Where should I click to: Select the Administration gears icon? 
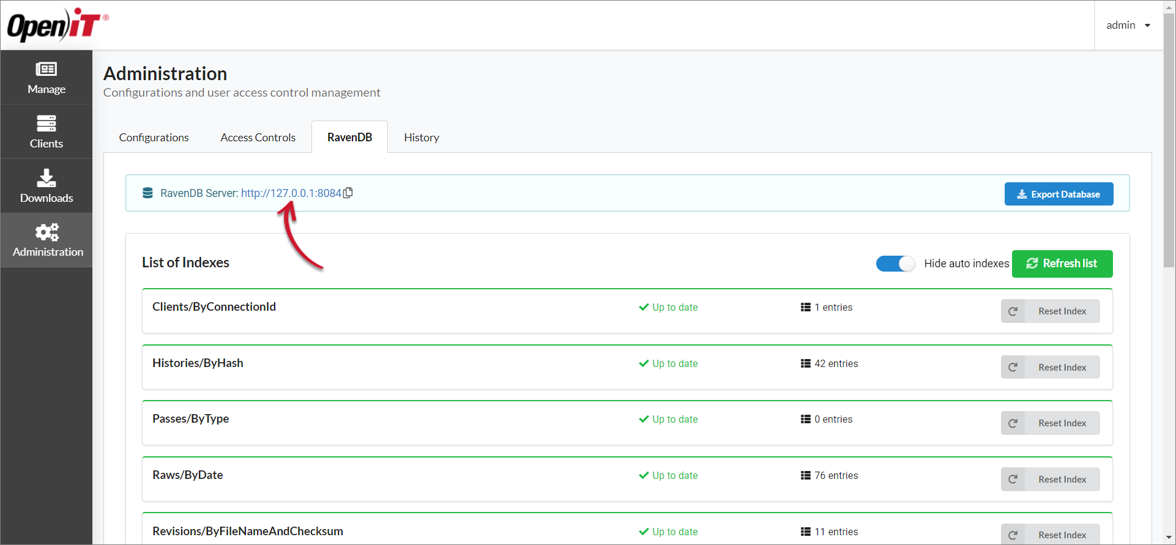point(47,232)
